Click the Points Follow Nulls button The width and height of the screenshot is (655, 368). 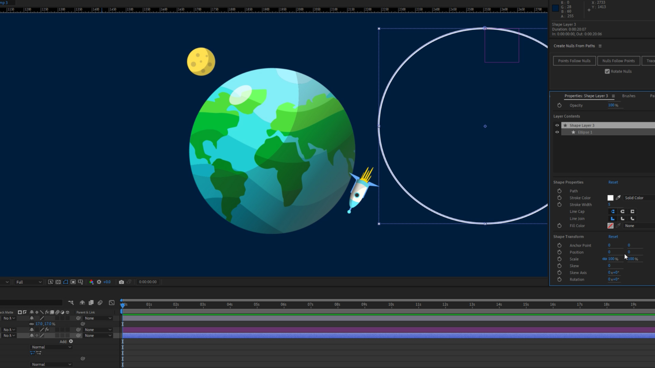[x=574, y=61]
